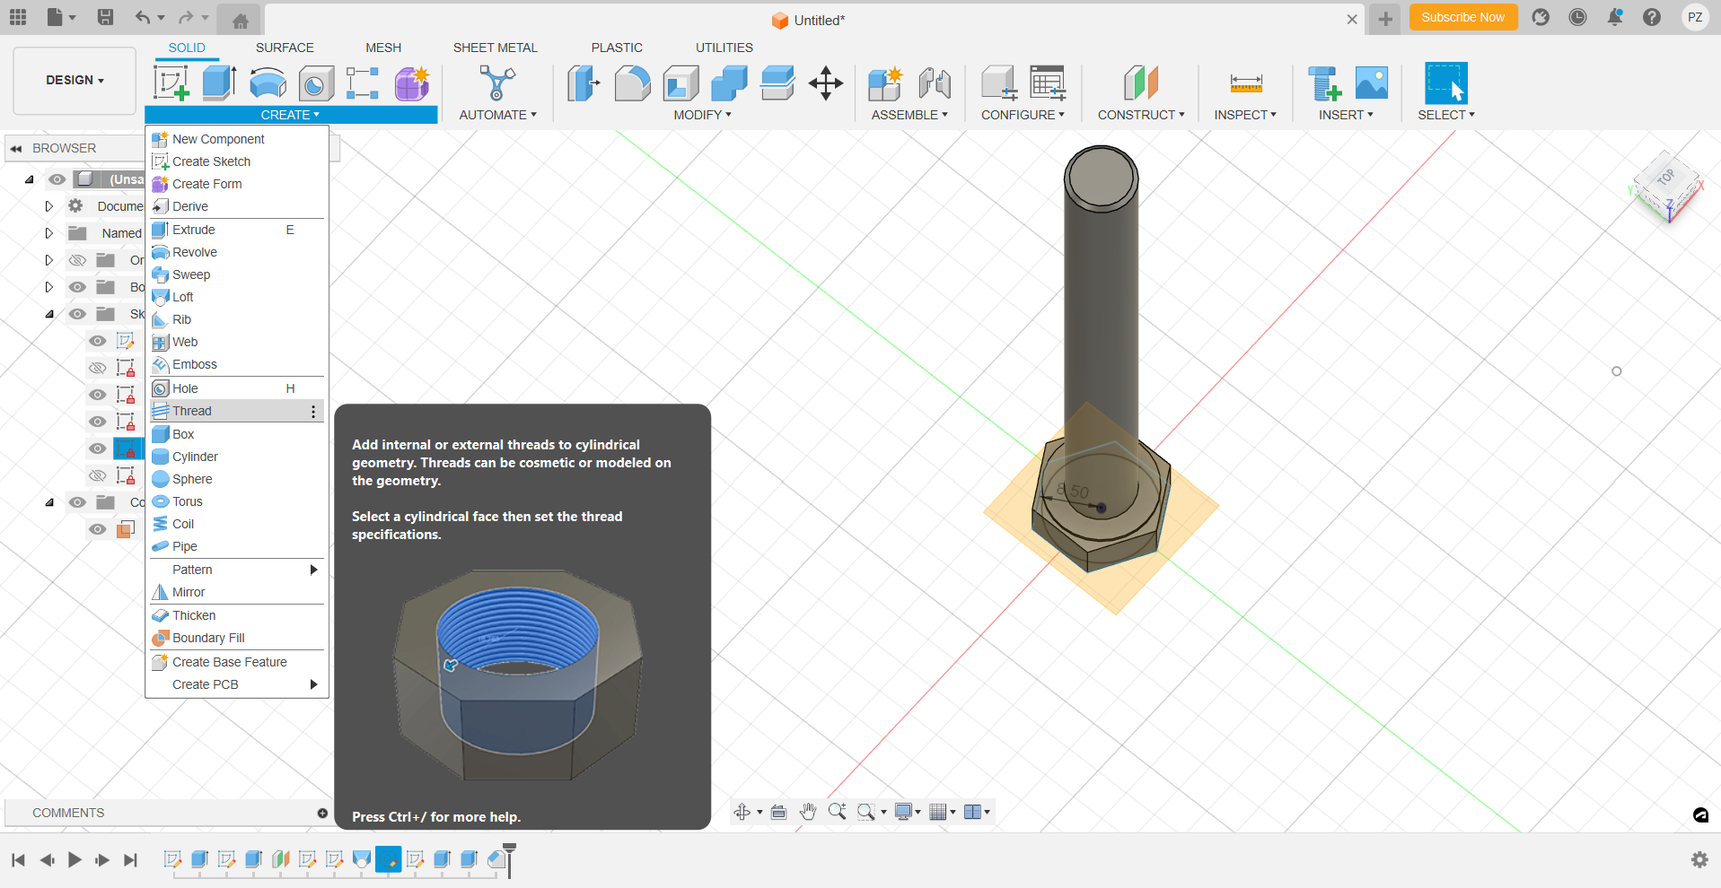
Task: Open the Automate tool icon
Action: coord(496,83)
